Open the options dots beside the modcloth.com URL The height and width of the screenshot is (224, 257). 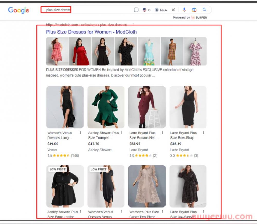(133, 25)
